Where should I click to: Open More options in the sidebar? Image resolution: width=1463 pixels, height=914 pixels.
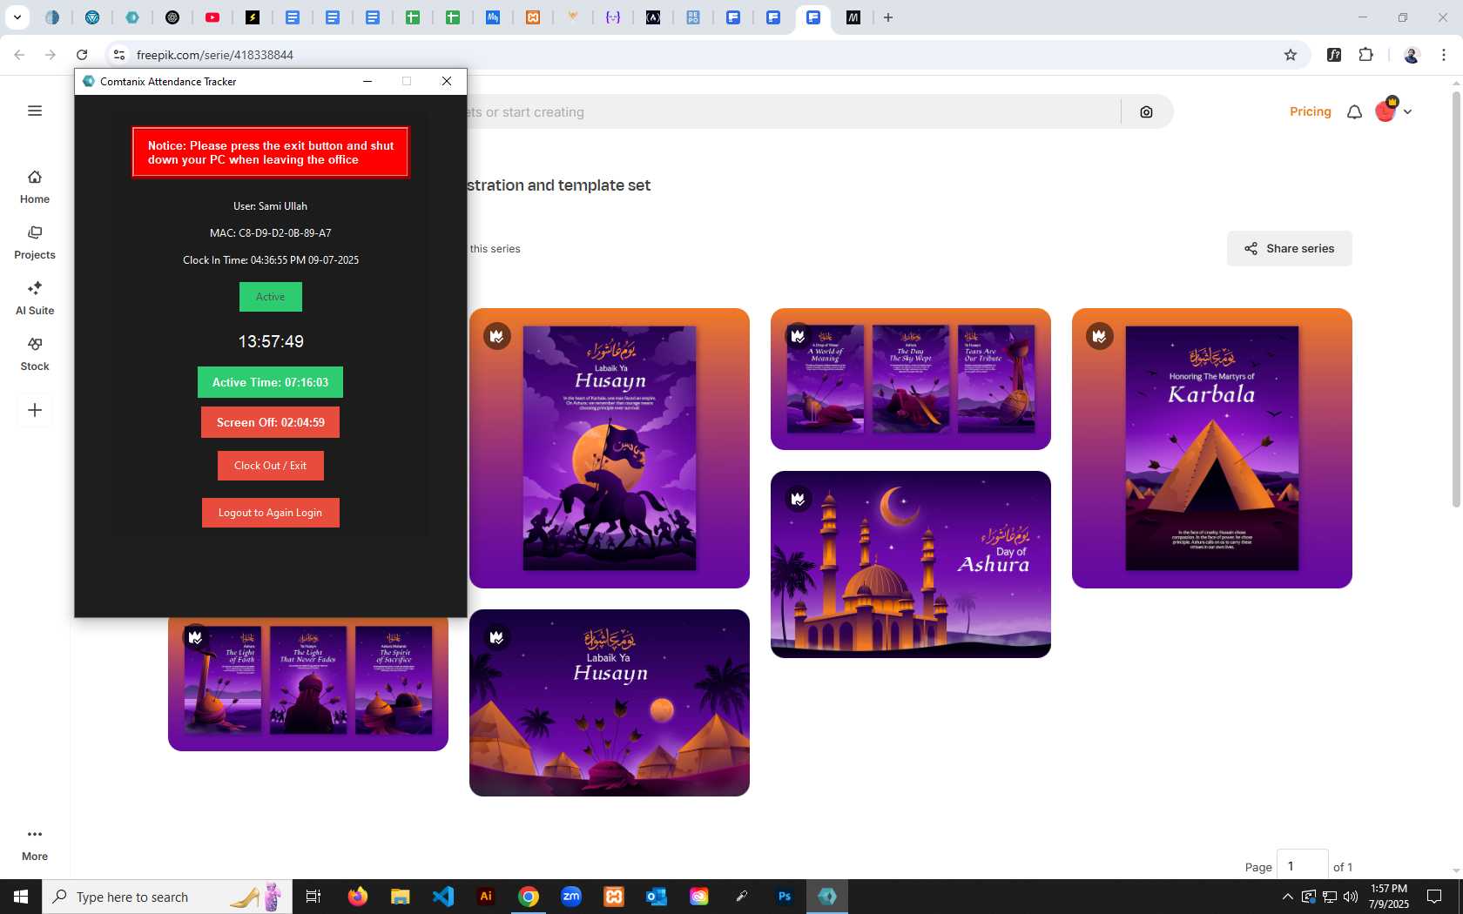click(x=35, y=844)
